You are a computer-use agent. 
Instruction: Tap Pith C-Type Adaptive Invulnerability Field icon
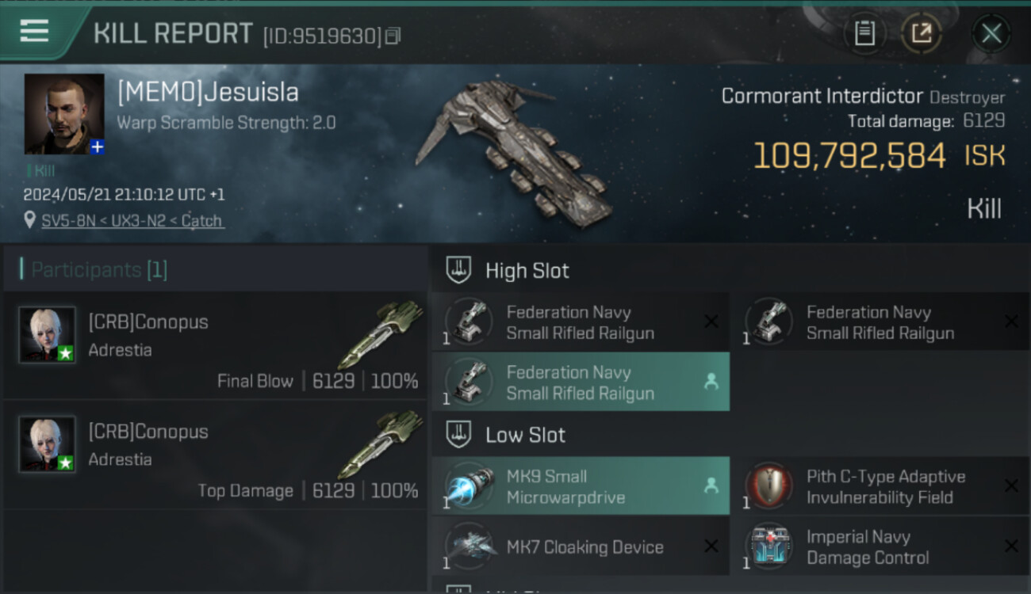point(769,486)
